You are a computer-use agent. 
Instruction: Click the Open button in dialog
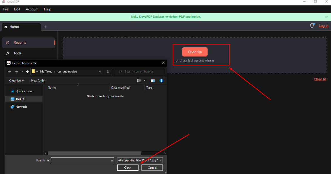pyautogui.click(x=128, y=168)
